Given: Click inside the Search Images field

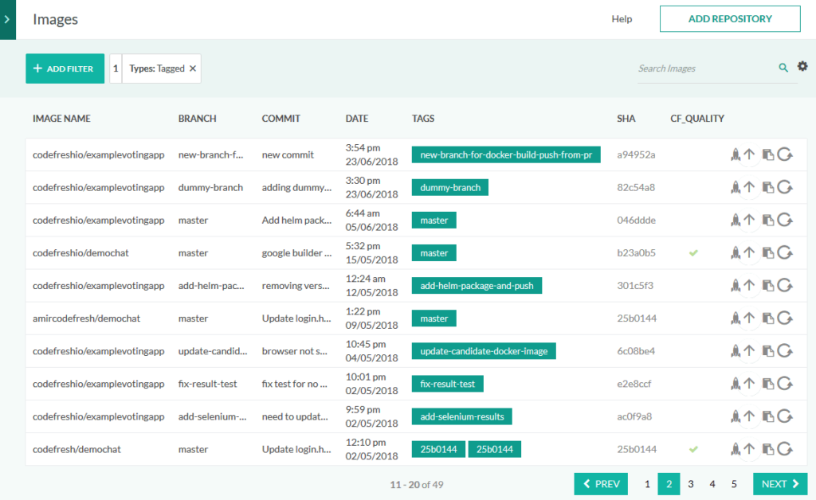Looking at the screenshot, I should point(701,68).
